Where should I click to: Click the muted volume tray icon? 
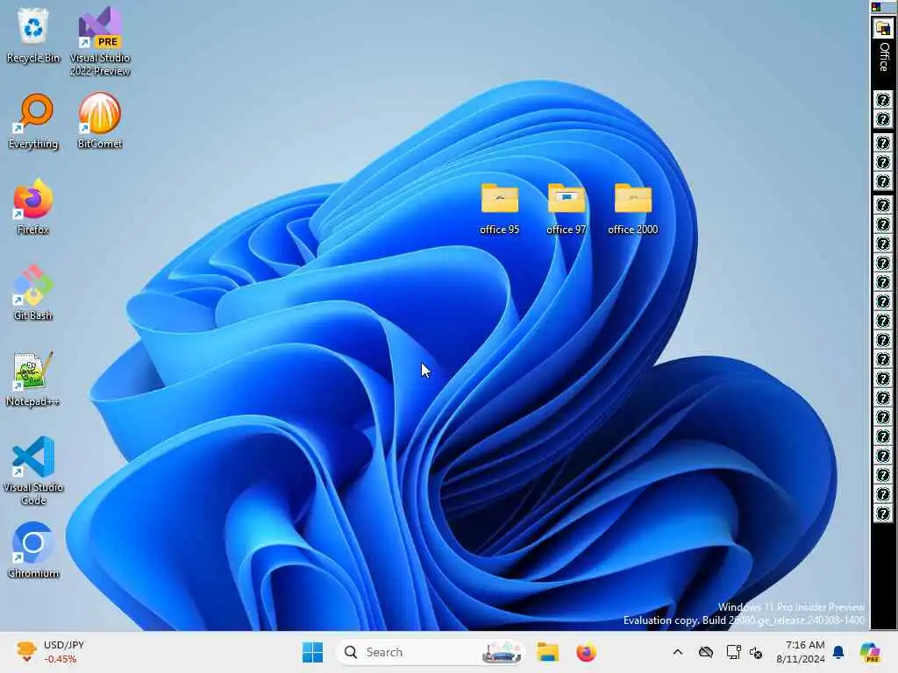point(756,653)
